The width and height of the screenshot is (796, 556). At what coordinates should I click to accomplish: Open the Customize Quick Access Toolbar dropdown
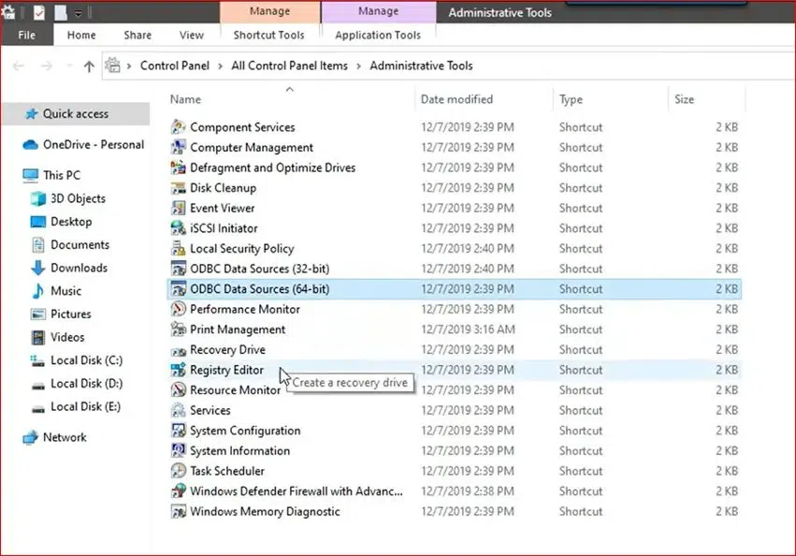click(x=79, y=14)
